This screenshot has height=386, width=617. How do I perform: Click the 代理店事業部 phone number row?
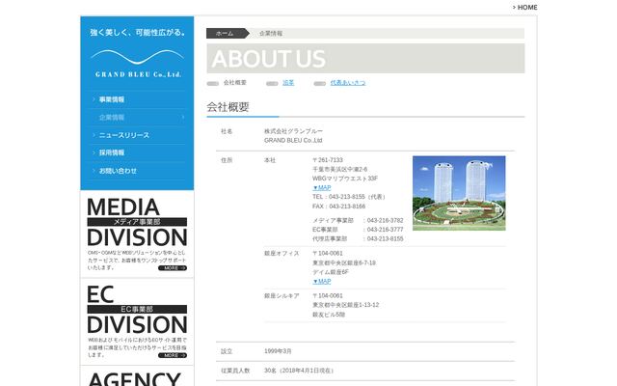(x=358, y=238)
